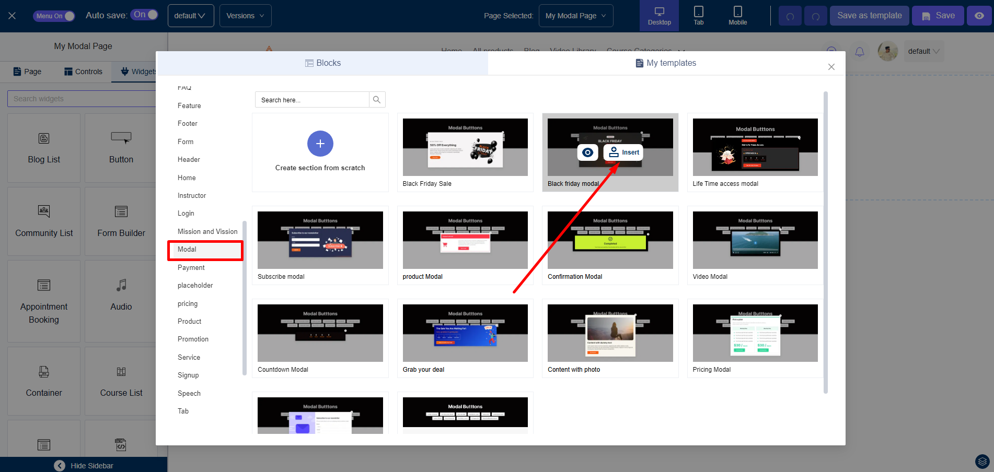The height and width of the screenshot is (472, 994).
Task: Switch to Tab view
Action: [699, 16]
